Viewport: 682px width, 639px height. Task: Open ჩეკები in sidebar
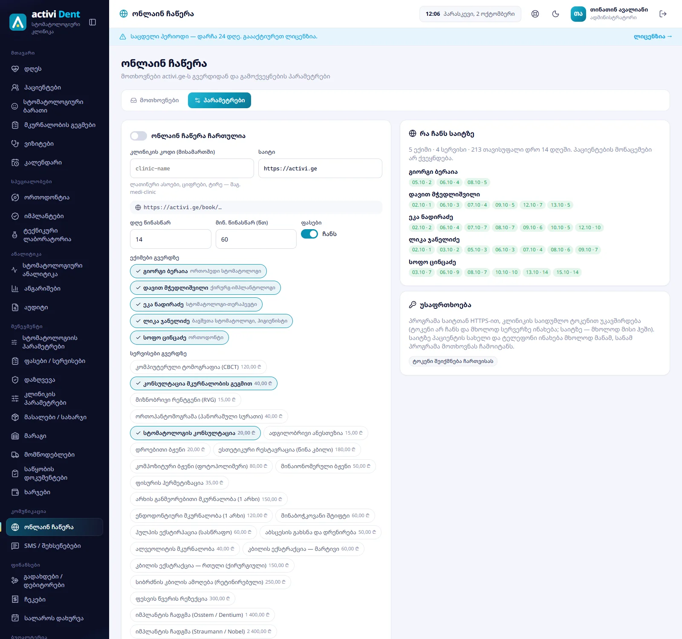coord(55,599)
